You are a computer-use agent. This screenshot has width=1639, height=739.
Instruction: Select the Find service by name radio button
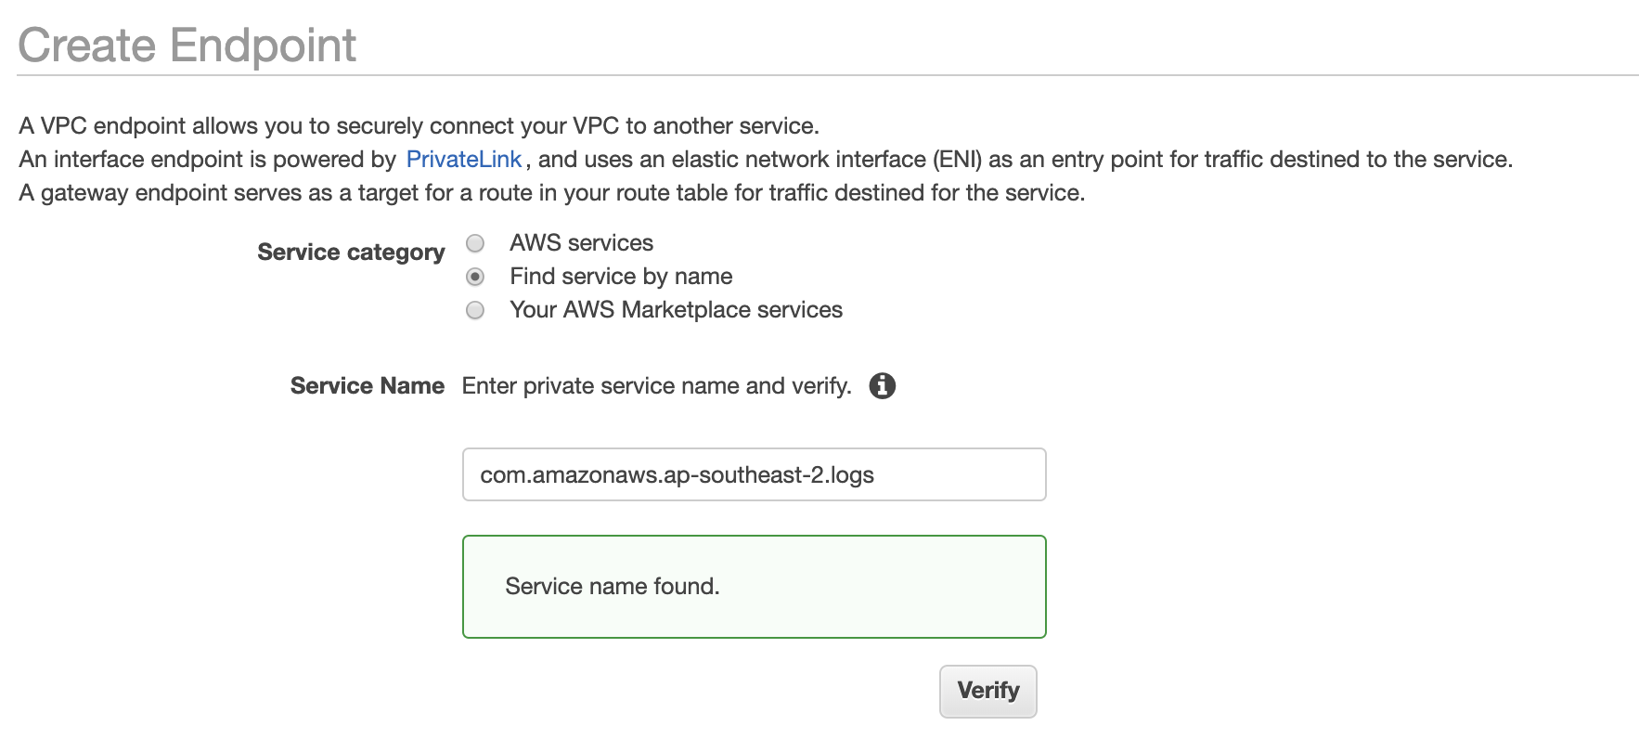click(x=475, y=277)
